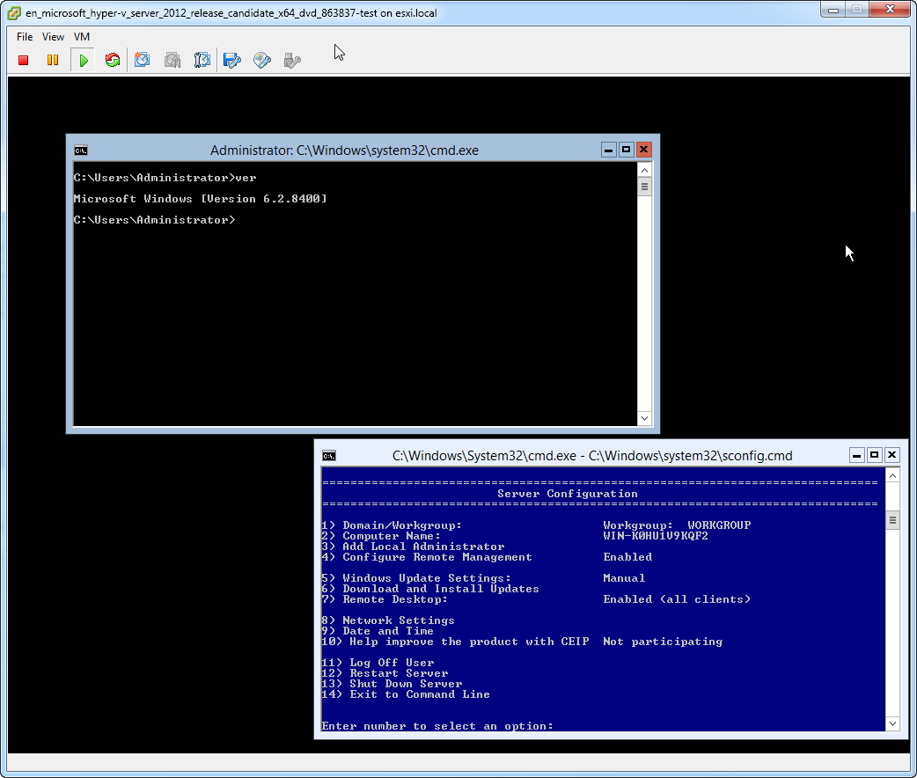Power on the VM with the green play icon
Viewport: 917px width, 778px height.
click(x=83, y=60)
